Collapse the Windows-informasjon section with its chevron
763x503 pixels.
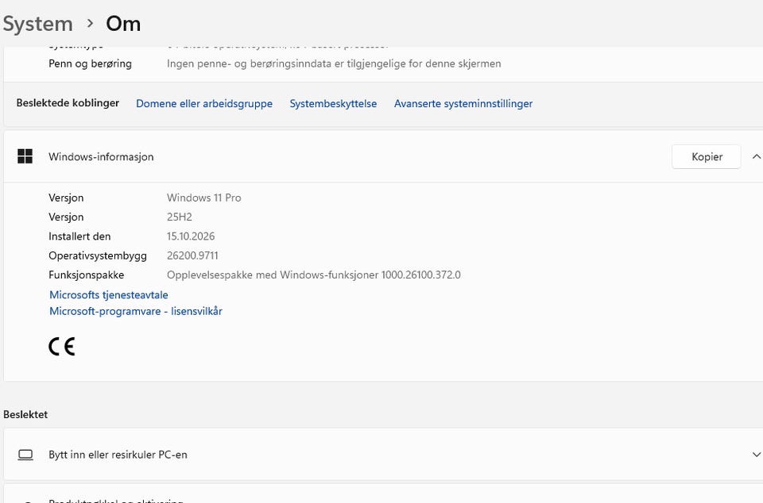coord(756,156)
